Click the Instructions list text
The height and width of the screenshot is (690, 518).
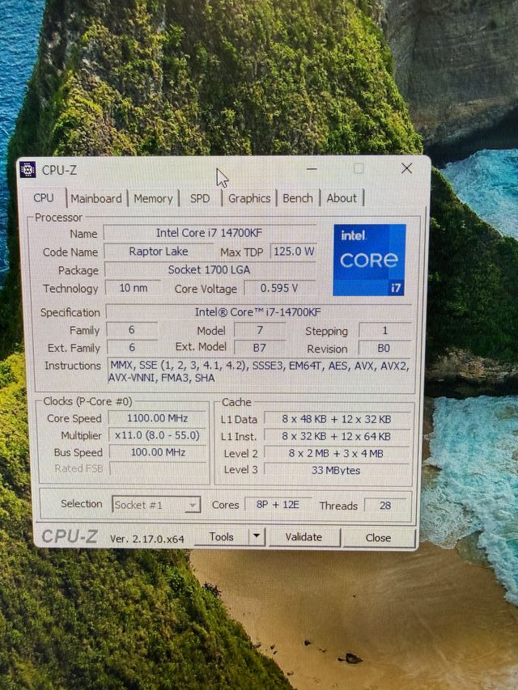pyautogui.click(x=260, y=371)
